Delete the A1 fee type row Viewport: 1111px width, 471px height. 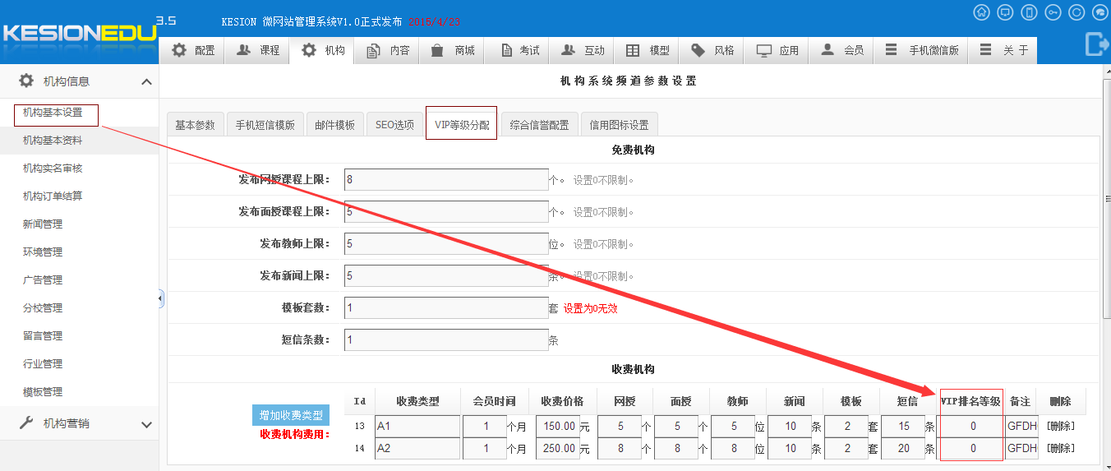pos(1060,426)
